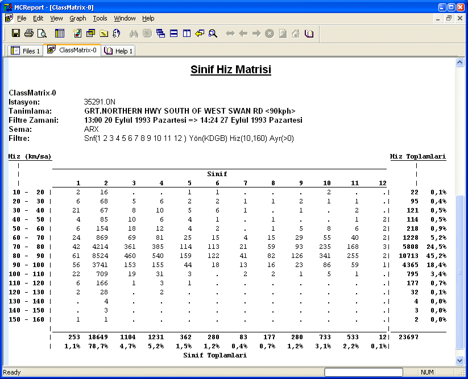The image size is (468, 379).
Task: Click the vertical scrollbar thumb
Action: [459, 272]
